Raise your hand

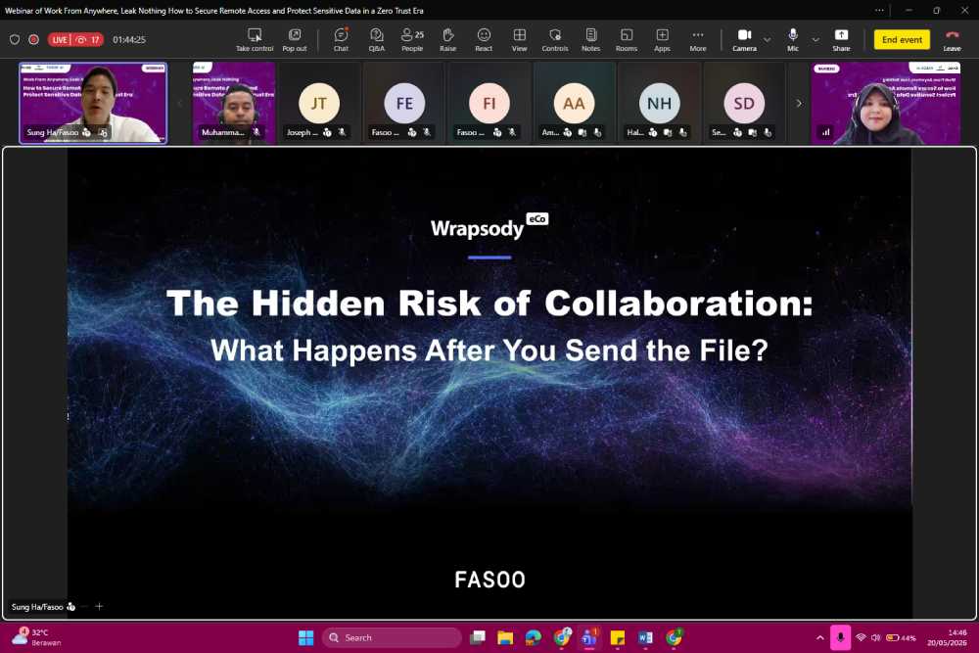coord(447,40)
